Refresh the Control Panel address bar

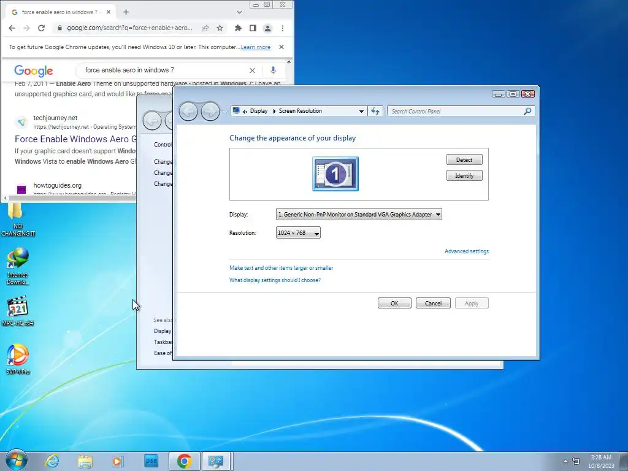[375, 112]
